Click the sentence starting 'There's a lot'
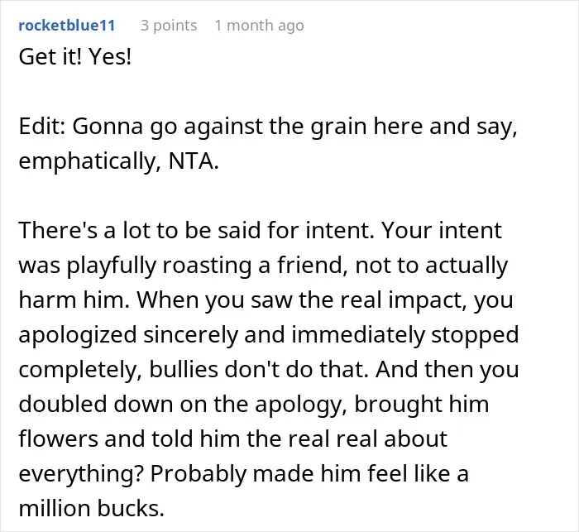The width and height of the screenshot is (579, 532). 197,231
